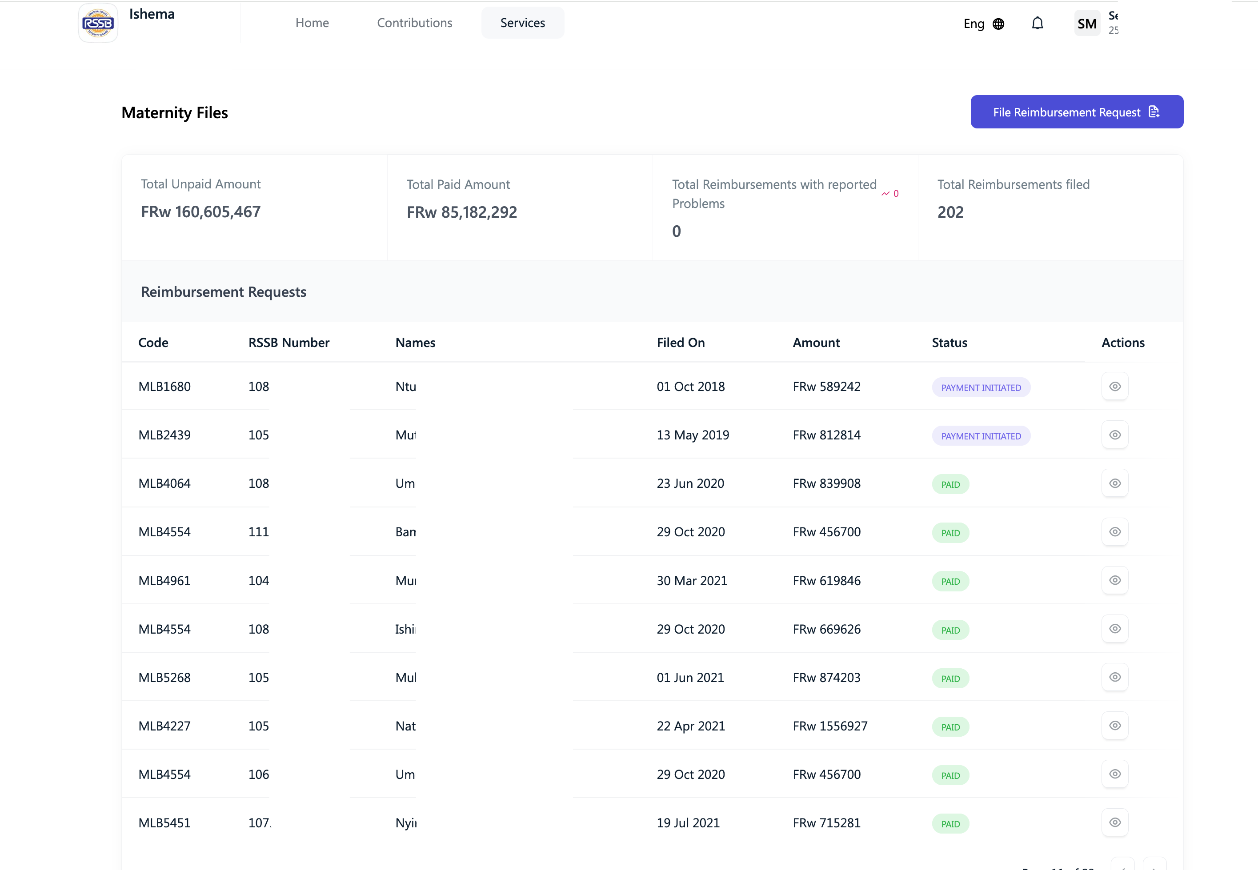View MLB2439 request via eye icon
Viewport: 1258px width, 870px height.
(x=1114, y=435)
